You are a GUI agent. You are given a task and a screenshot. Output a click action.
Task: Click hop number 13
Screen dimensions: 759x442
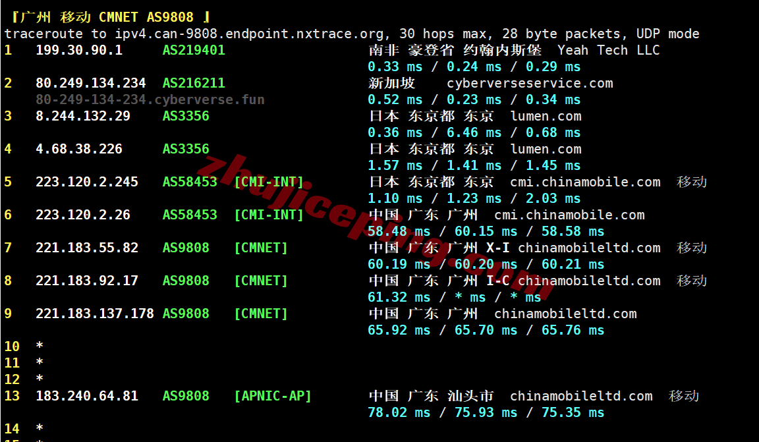12,396
